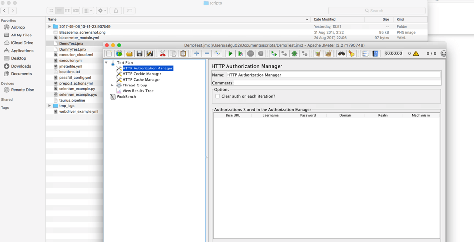Open the Finder action gear dropdown

(x=102, y=11)
